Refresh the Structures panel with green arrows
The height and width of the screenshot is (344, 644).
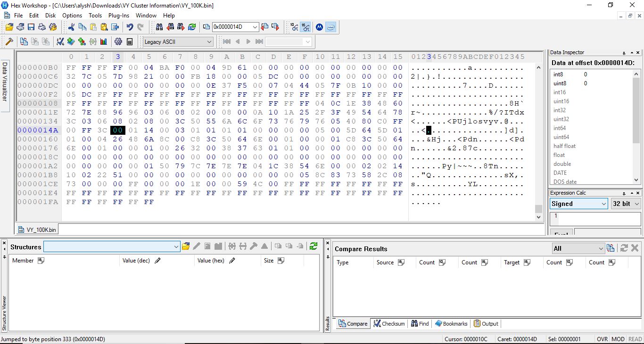click(314, 246)
